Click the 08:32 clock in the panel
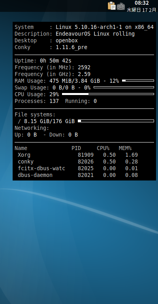Image resolution: width=158 pixels, height=304 pixels. tap(141, 3)
